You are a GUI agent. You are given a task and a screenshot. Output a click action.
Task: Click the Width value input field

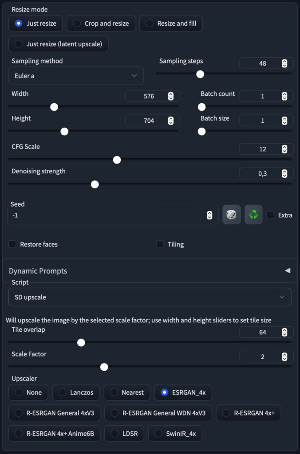coord(153,96)
